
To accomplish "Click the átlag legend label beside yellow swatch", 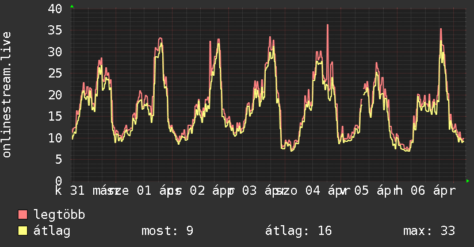I will coord(52,231).
